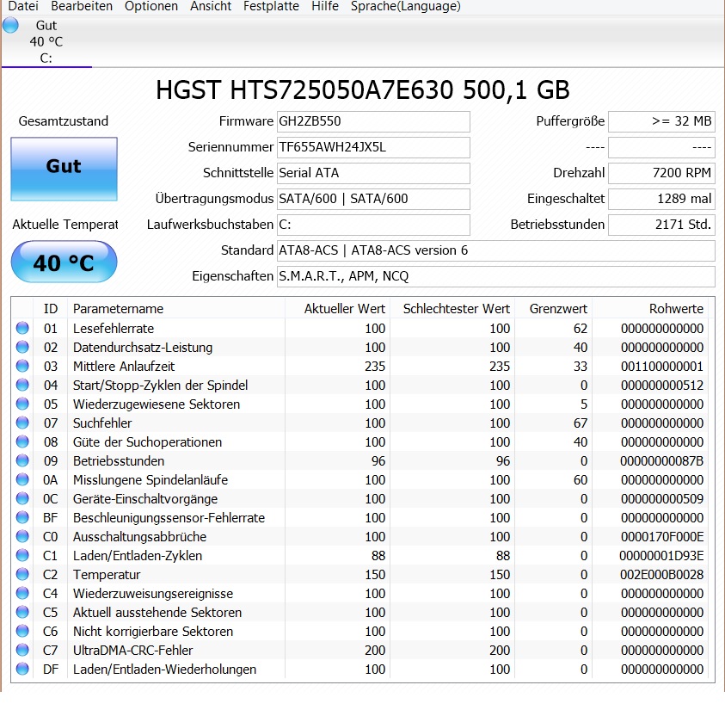Click the Aktueller Wert column header
Viewport: 725px width, 716px height.
[x=337, y=308]
